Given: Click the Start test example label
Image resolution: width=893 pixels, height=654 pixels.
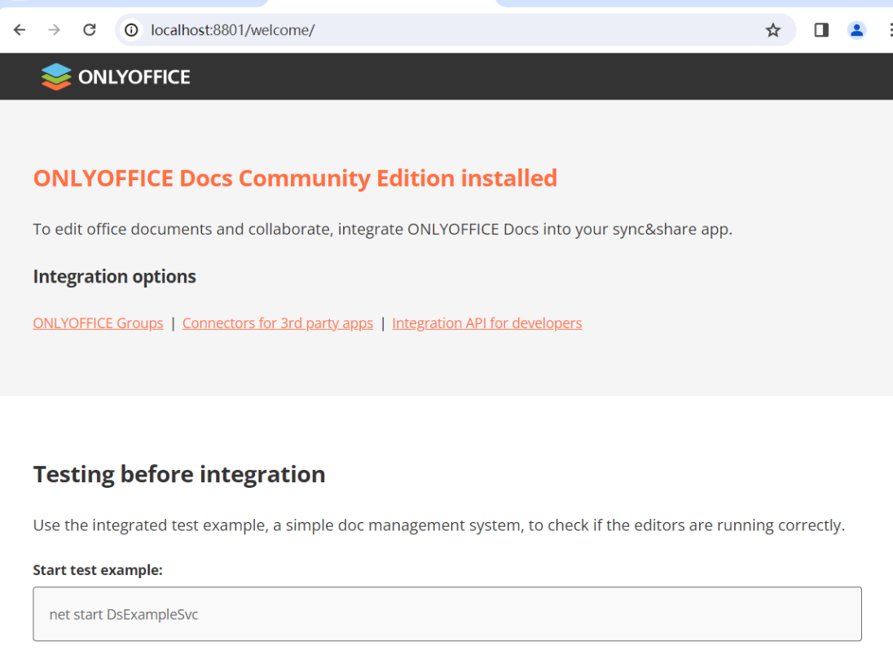Looking at the screenshot, I should (x=98, y=570).
